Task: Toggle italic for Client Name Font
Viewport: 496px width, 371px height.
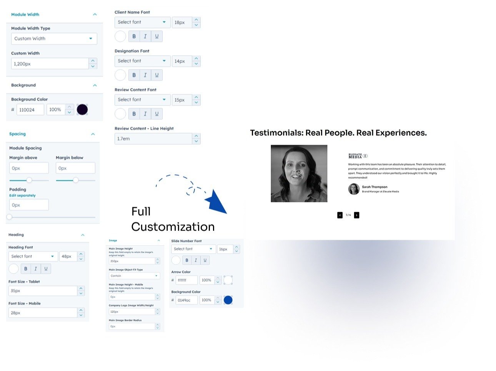Action: point(145,36)
